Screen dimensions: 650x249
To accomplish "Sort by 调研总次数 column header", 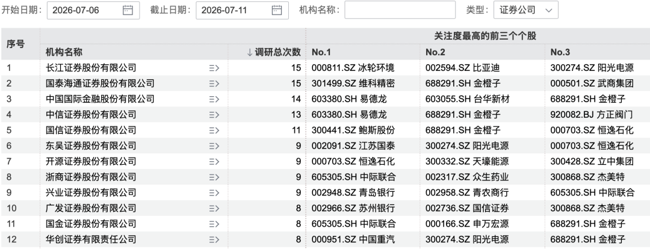I will pyautogui.click(x=274, y=52).
